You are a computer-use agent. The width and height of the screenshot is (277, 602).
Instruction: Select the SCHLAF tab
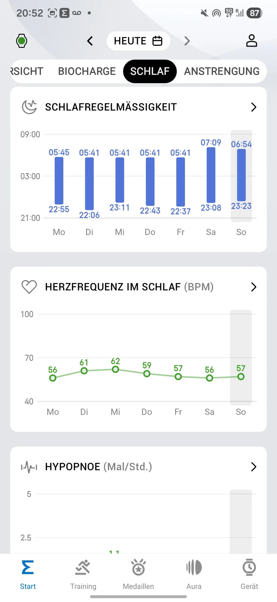(x=150, y=71)
